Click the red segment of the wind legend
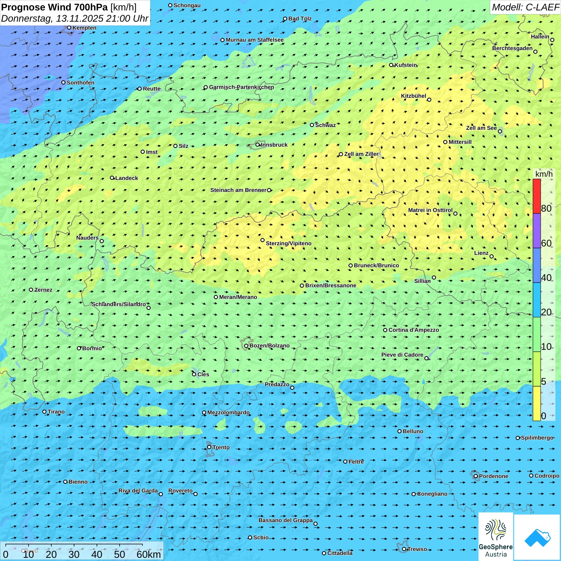Viewport: 561px width, 561px height. click(537, 196)
